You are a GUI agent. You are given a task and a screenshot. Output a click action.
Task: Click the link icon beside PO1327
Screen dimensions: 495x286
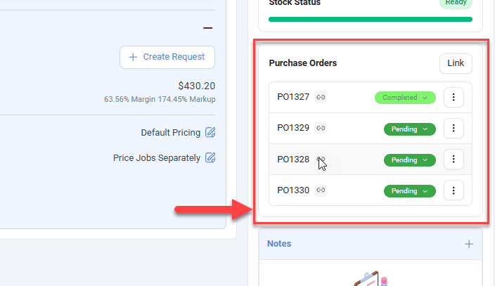321,97
